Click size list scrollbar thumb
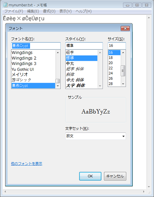The width and height of the screenshot is (154, 197). pos(123,71)
